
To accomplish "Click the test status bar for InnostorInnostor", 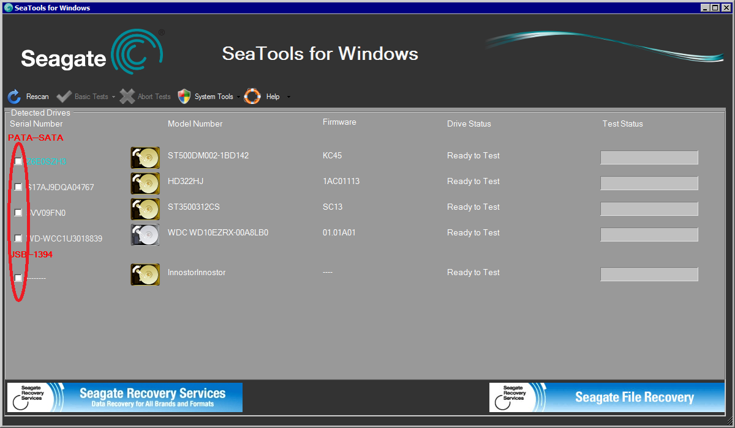I will click(x=649, y=275).
